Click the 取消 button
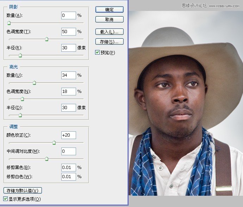The height and width of the screenshot is (207, 243). [110, 19]
